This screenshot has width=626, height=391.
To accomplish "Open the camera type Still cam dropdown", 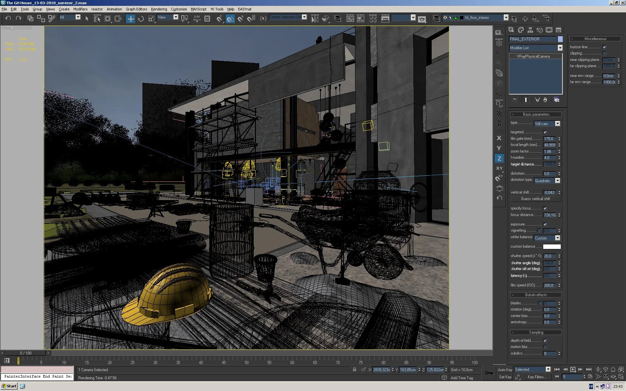I will pyautogui.click(x=557, y=123).
